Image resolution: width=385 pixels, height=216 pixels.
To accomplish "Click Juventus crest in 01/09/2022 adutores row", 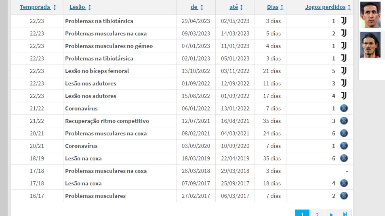I will point(344,83).
